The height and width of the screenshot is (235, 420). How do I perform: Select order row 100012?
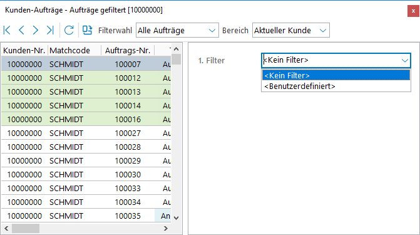86,78
